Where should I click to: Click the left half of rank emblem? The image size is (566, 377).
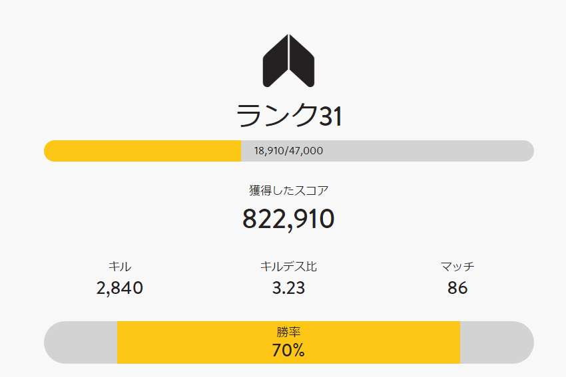[275, 62]
